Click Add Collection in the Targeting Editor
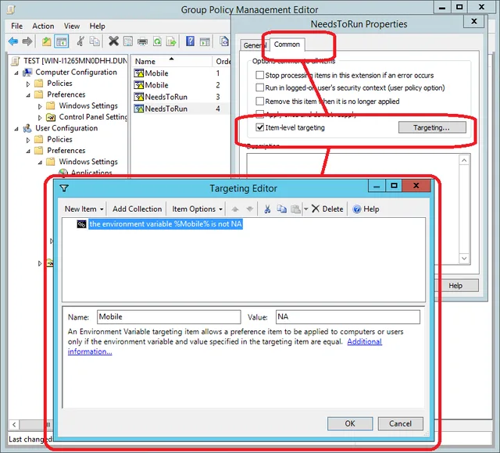500x453 pixels. (x=137, y=209)
